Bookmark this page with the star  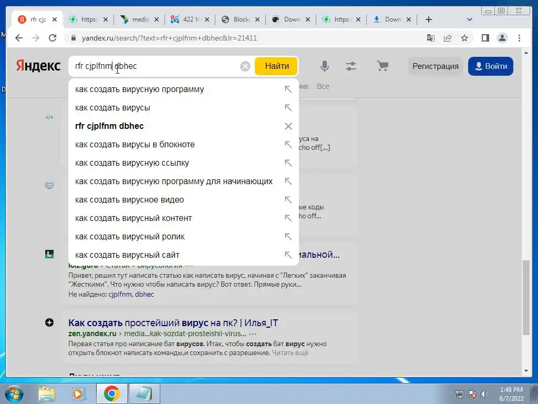coord(464,38)
